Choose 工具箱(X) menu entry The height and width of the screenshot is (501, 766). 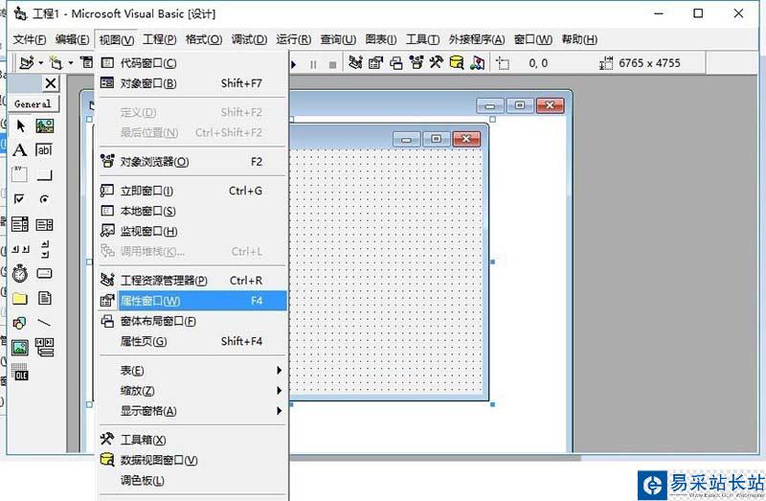pos(193,440)
